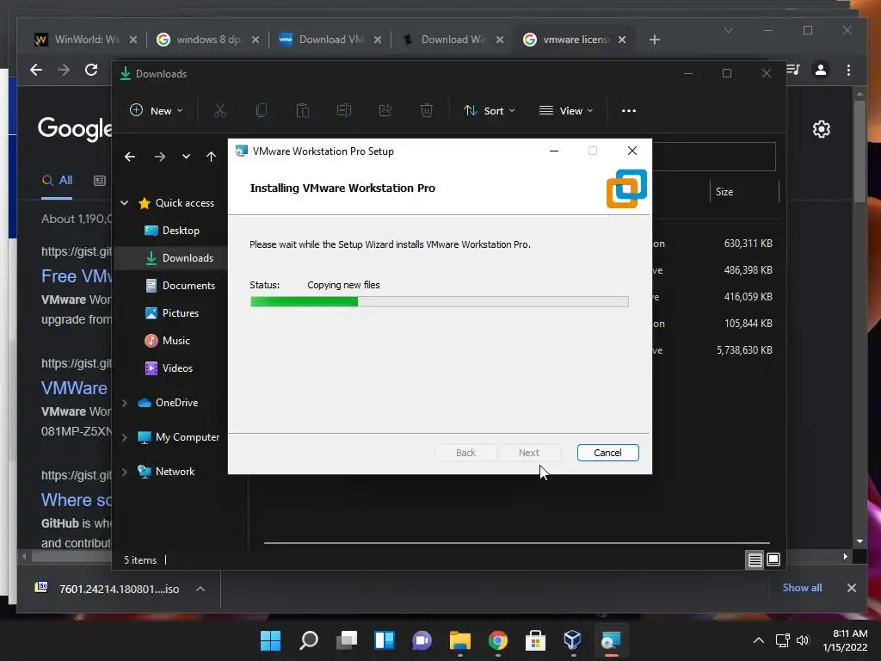Image resolution: width=881 pixels, height=661 pixels.
Task: Open the View dropdown menu
Action: tap(566, 111)
